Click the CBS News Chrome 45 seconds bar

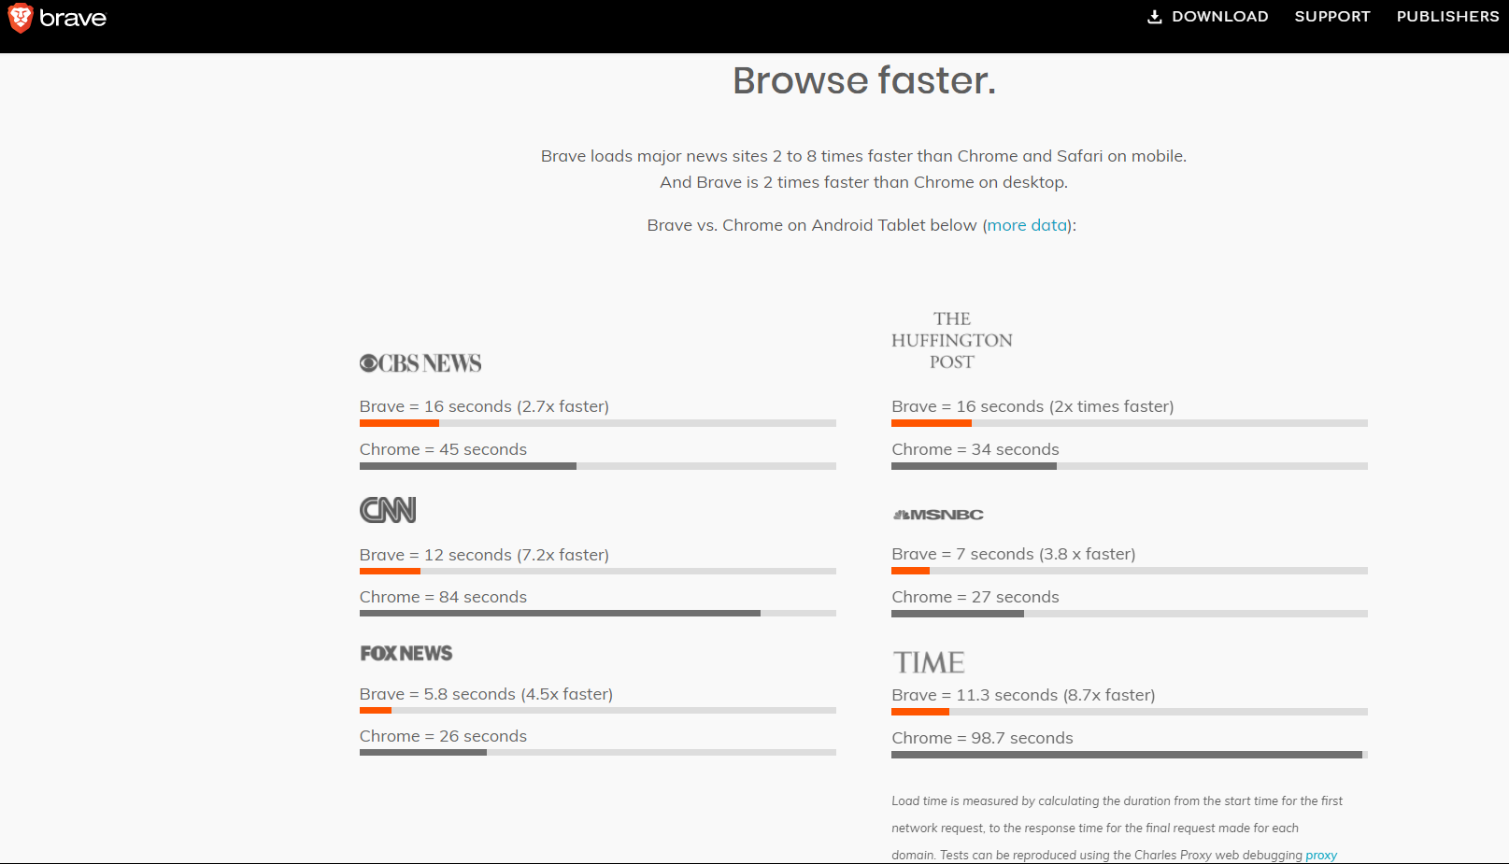pyautogui.click(x=598, y=466)
